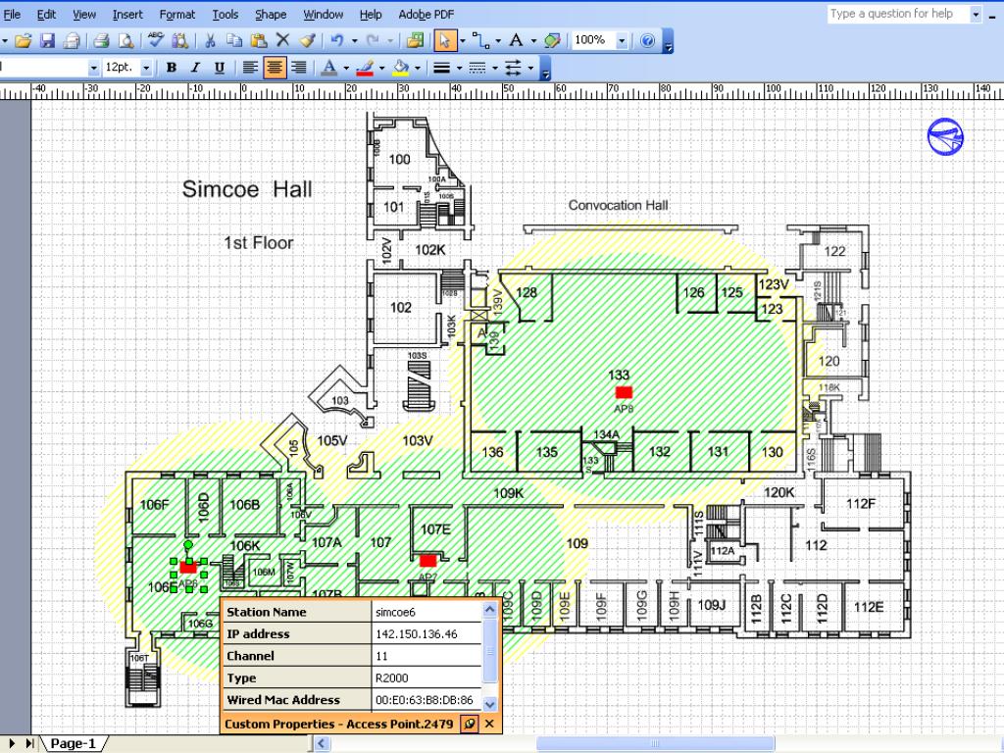Expand the Text tool options arrow

point(533,41)
